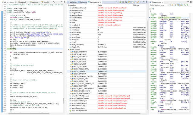Maximize the Expressions panel
The width and height of the screenshot is (193, 115).
pos(147,2)
